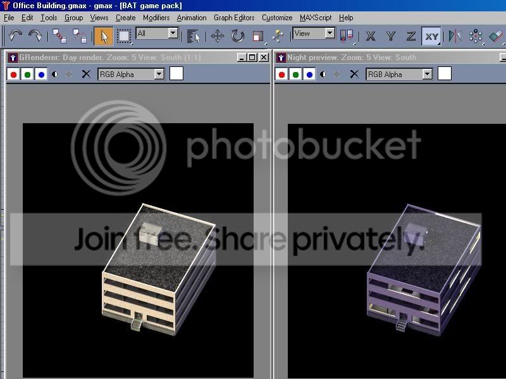
Task: Open the Customize menu
Action: tap(277, 18)
